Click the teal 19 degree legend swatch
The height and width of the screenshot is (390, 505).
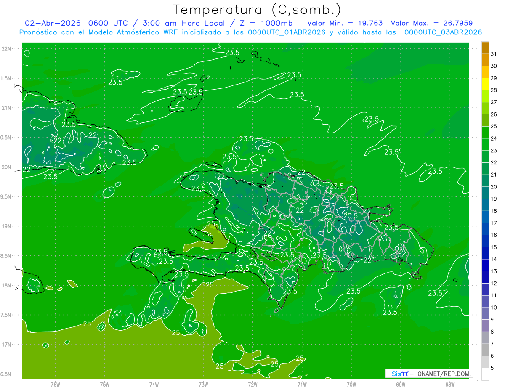485,193
